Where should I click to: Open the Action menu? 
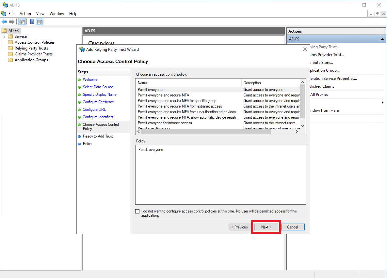25,14
